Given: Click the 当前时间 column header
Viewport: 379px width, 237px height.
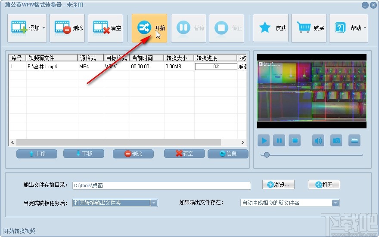Looking at the screenshot, I should 147,58.
